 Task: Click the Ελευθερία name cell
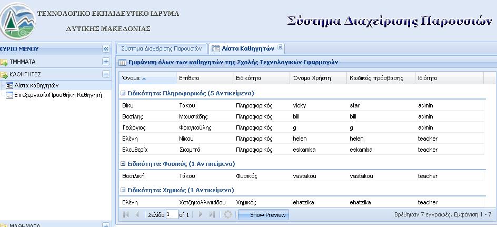[148, 150]
